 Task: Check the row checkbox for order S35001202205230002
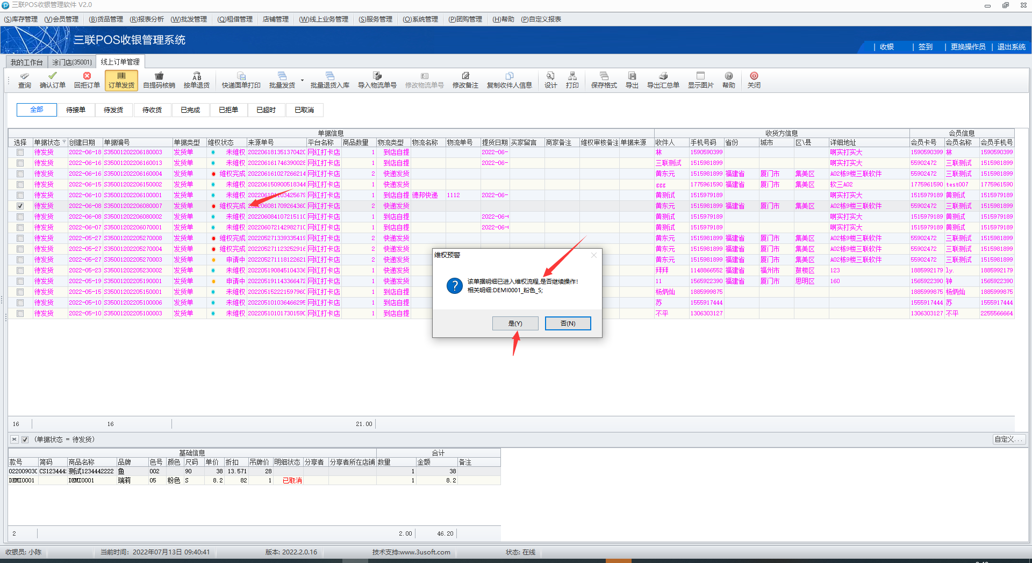[x=20, y=270]
